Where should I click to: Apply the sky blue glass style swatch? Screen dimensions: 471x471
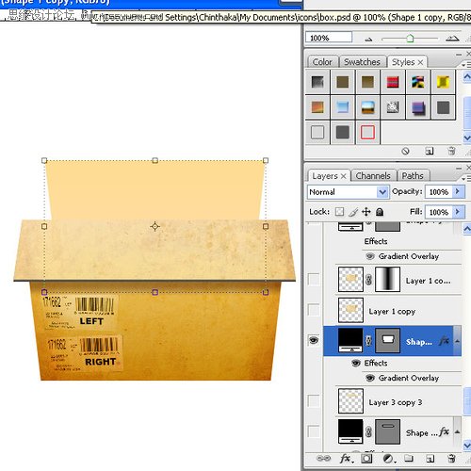point(342,107)
